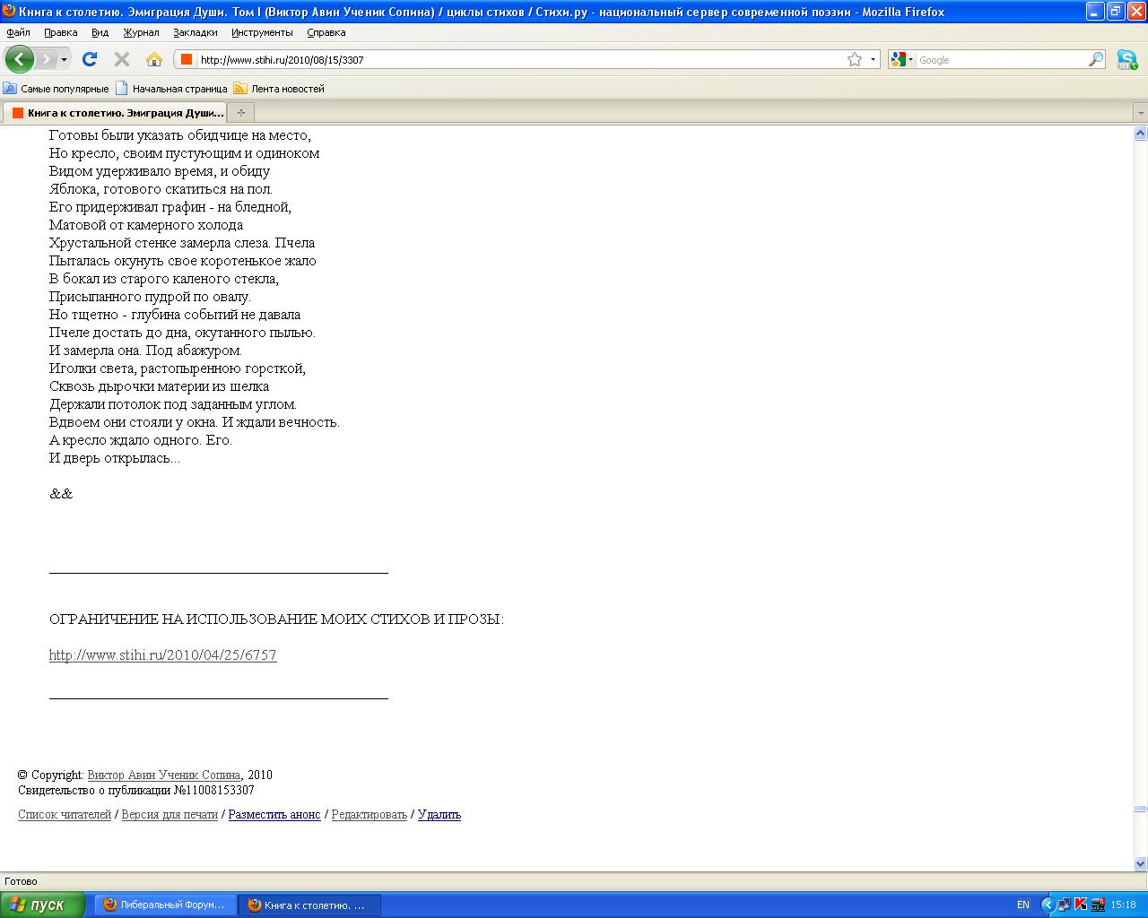The width and height of the screenshot is (1148, 918).
Task: Click the vertical scrollbar thumb
Action: click(1140, 809)
